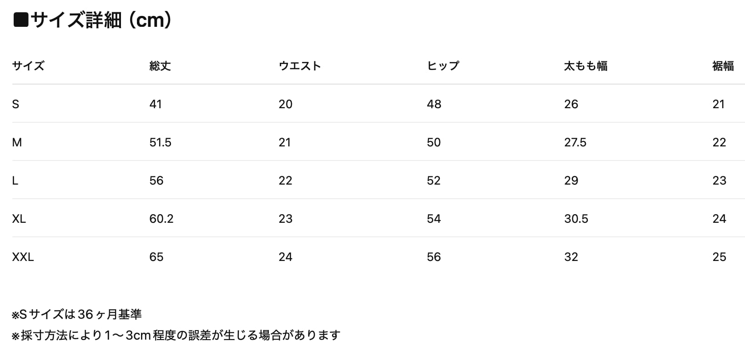Click the 総丈 column header
Viewport: 745px width, 361px height.
tap(160, 66)
